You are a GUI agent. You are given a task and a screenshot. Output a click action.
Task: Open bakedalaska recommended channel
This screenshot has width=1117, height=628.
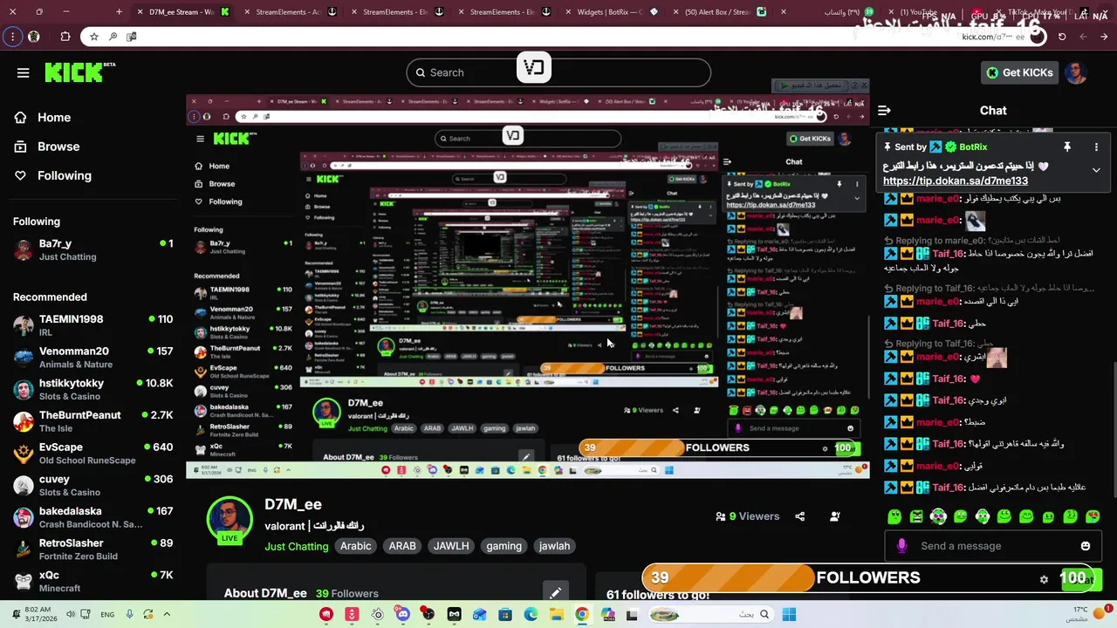pyautogui.click(x=93, y=517)
